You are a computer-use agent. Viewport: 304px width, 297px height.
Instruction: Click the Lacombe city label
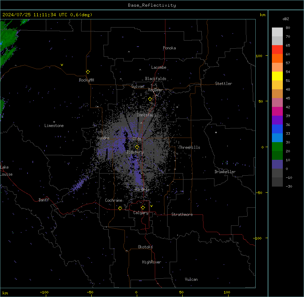coord(159,67)
